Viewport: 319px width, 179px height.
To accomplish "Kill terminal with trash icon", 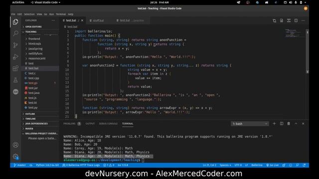I will (289, 124).
